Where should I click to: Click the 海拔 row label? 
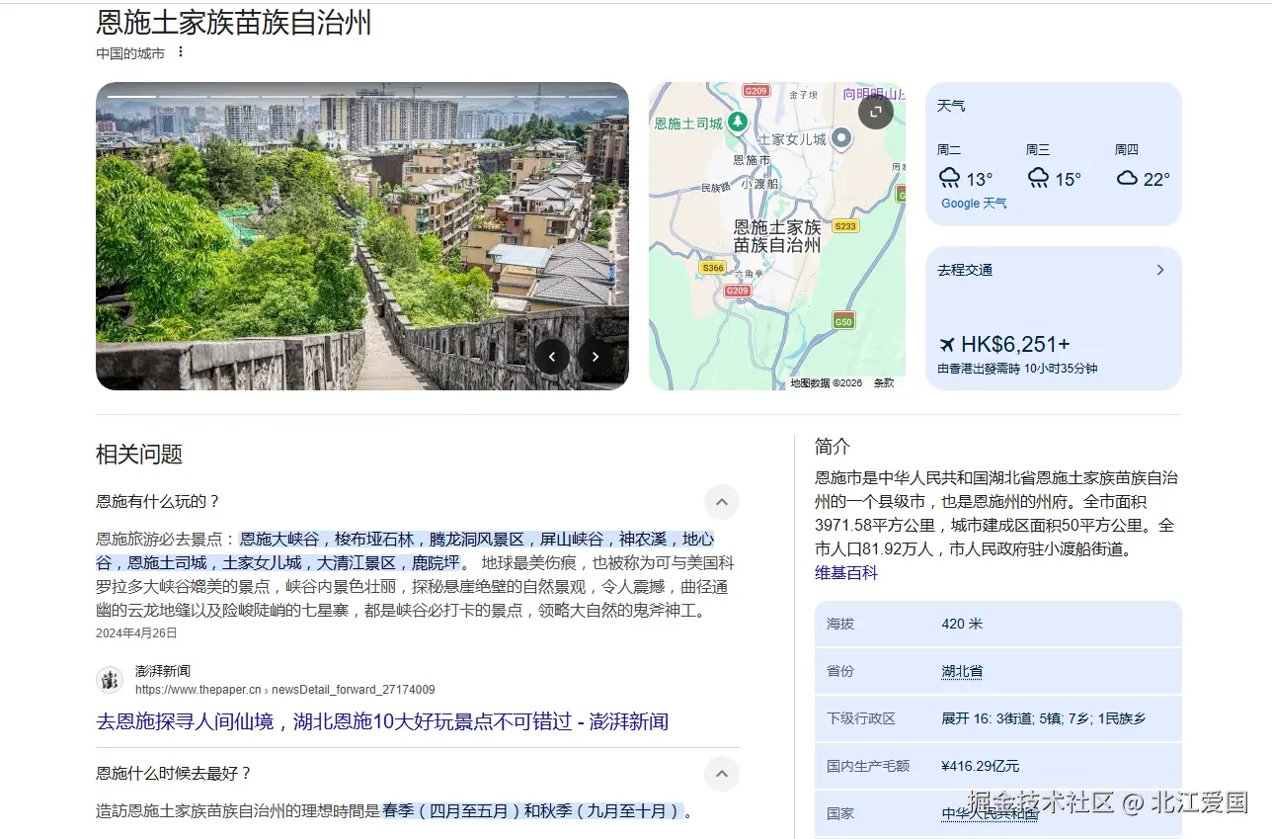point(841,624)
